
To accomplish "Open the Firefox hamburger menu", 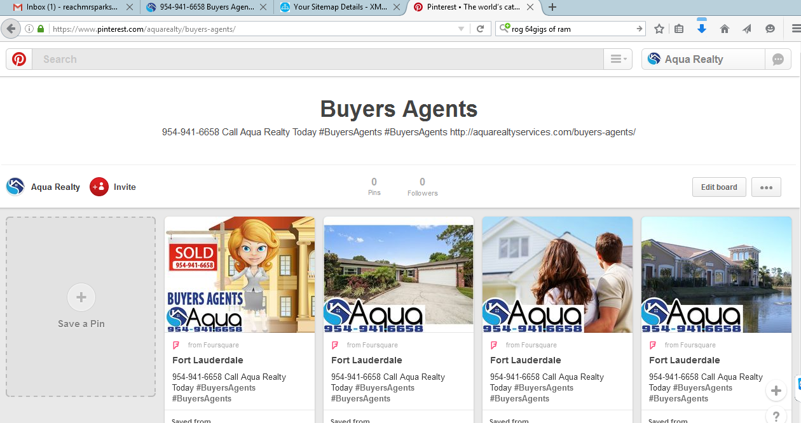I will click(796, 29).
